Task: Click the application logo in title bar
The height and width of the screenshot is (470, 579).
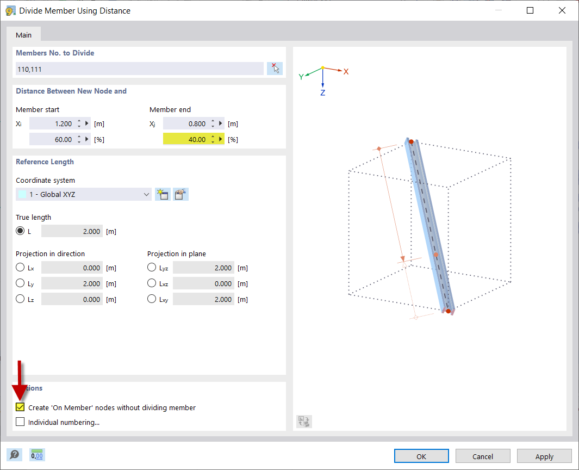Action: tap(11, 10)
